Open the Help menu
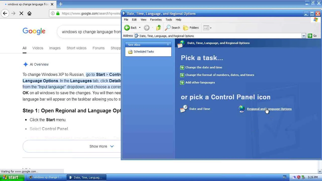Screen dimensions: 322x181 [178, 20]
